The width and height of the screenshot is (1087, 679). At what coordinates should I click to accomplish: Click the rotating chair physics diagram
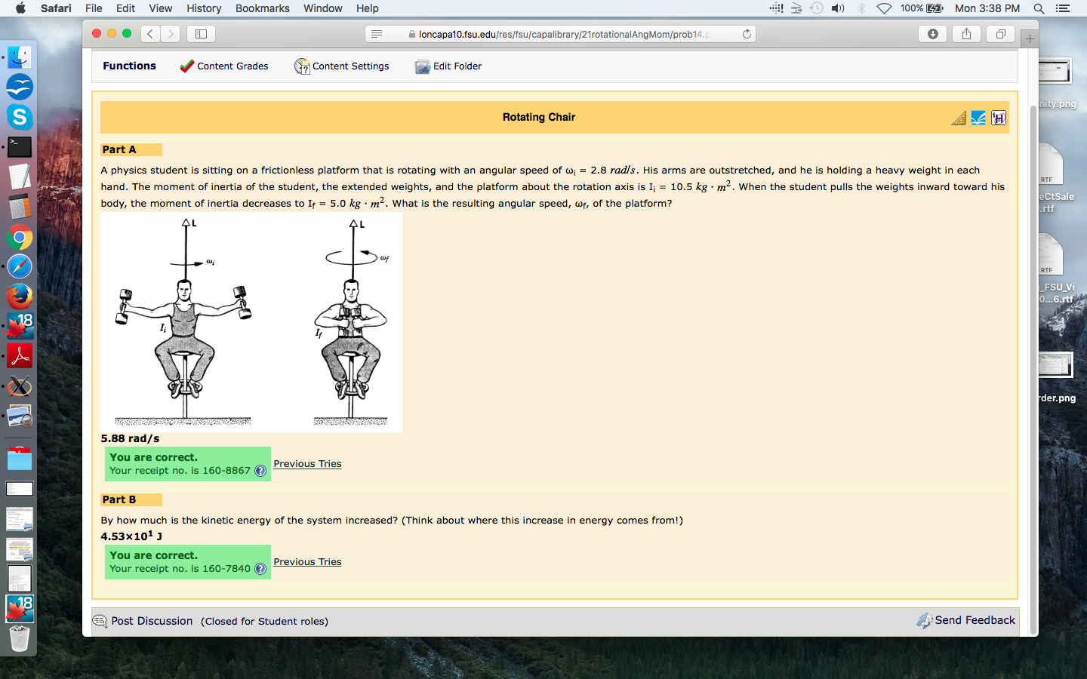[251, 322]
